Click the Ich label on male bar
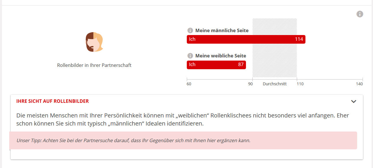This screenshot has height=168, width=373. click(192, 39)
